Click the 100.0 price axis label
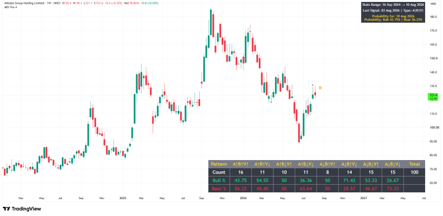443x216 pixels. pyautogui.click(x=434, y=127)
